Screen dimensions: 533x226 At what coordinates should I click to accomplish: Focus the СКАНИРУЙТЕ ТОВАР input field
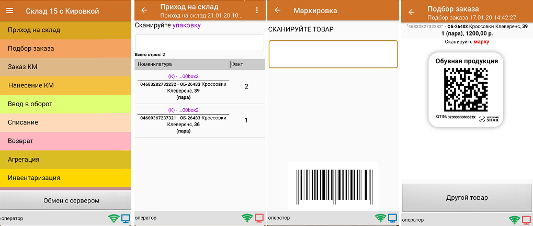pyautogui.click(x=333, y=54)
